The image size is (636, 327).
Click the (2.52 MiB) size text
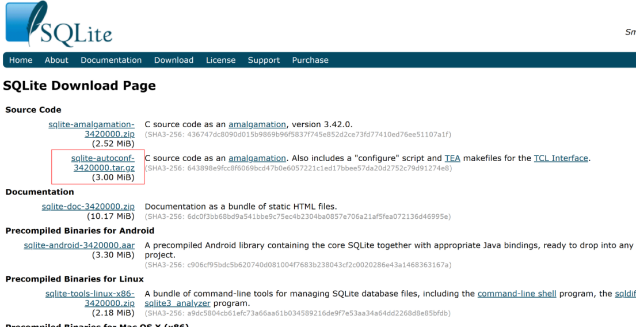[113, 143]
